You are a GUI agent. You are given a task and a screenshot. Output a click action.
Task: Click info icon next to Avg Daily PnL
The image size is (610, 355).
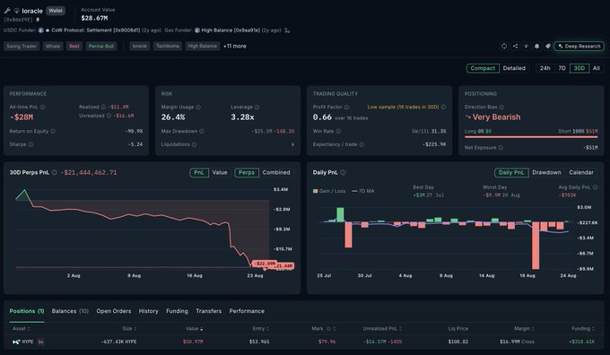click(596, 187)
